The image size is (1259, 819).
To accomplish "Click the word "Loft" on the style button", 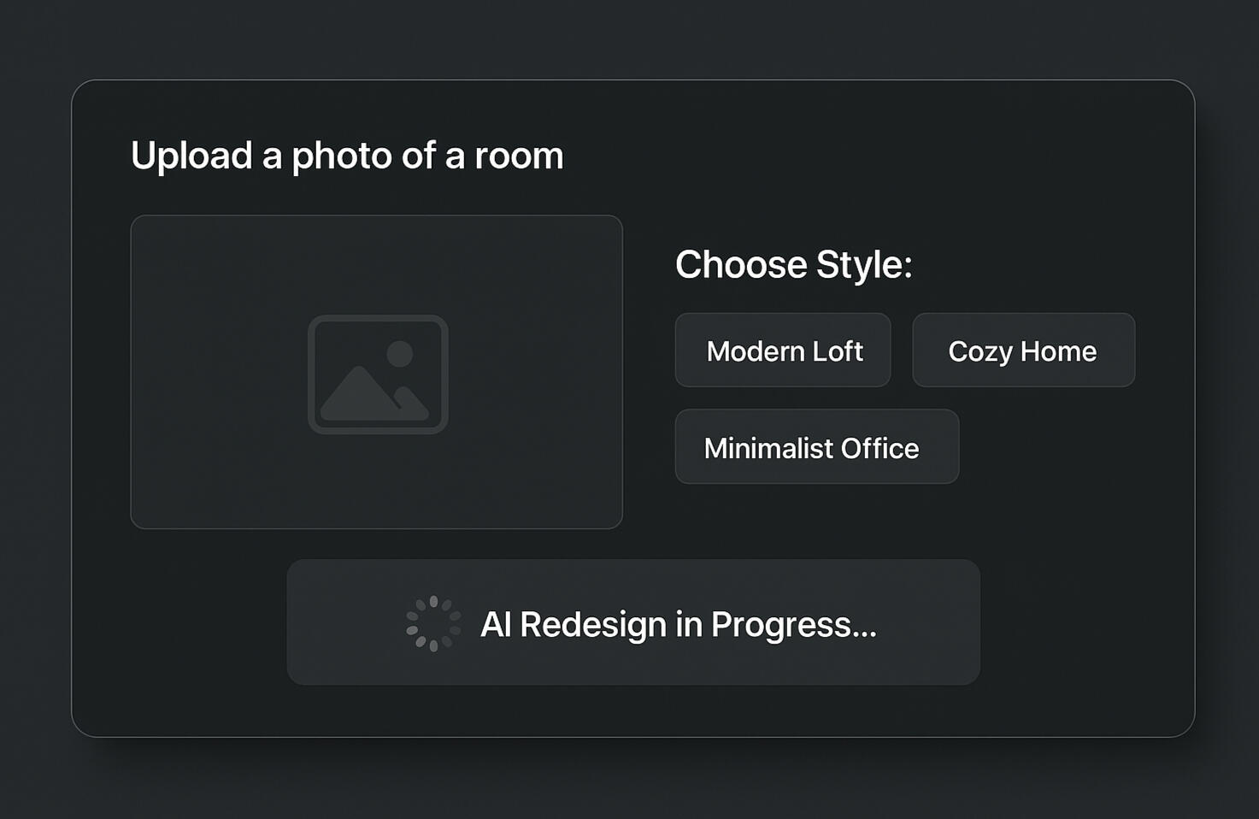I will tap(837, 351).
